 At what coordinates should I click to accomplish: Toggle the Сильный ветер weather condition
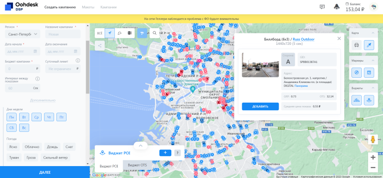coord(55,157)
